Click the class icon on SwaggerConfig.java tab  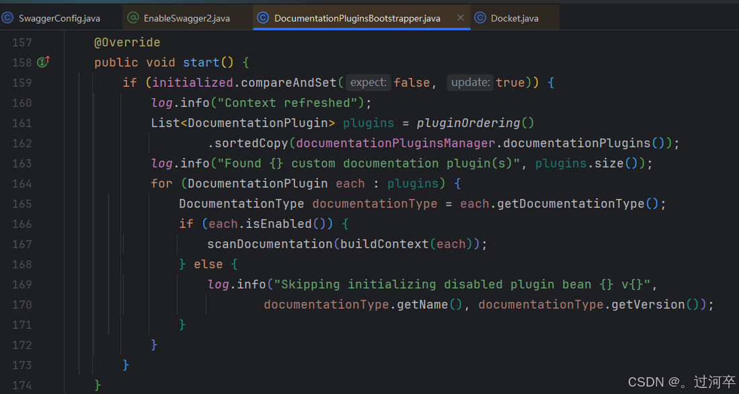click(6, 18)
